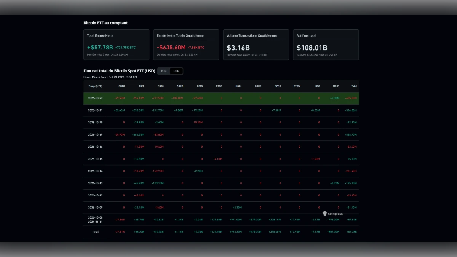Click the Total row label at bottom
This screenshot has width=457, height=257.
coord(95,232)
